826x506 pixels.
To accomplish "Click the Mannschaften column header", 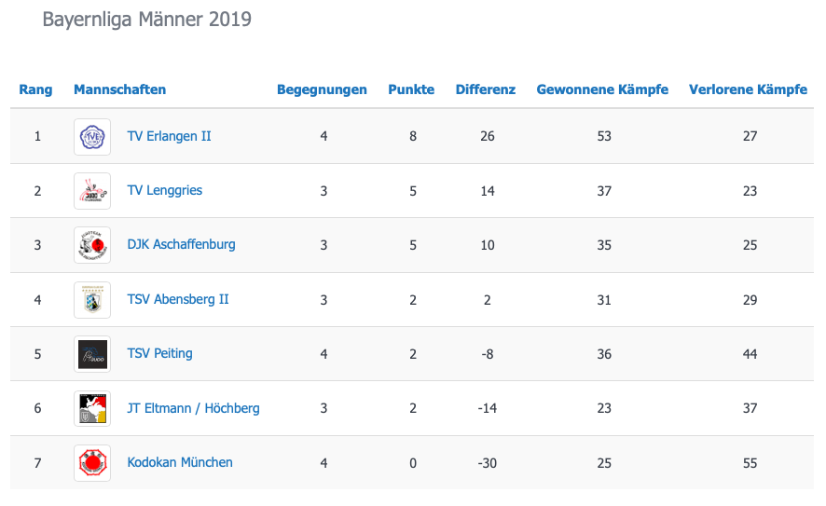I will point(119,90).
